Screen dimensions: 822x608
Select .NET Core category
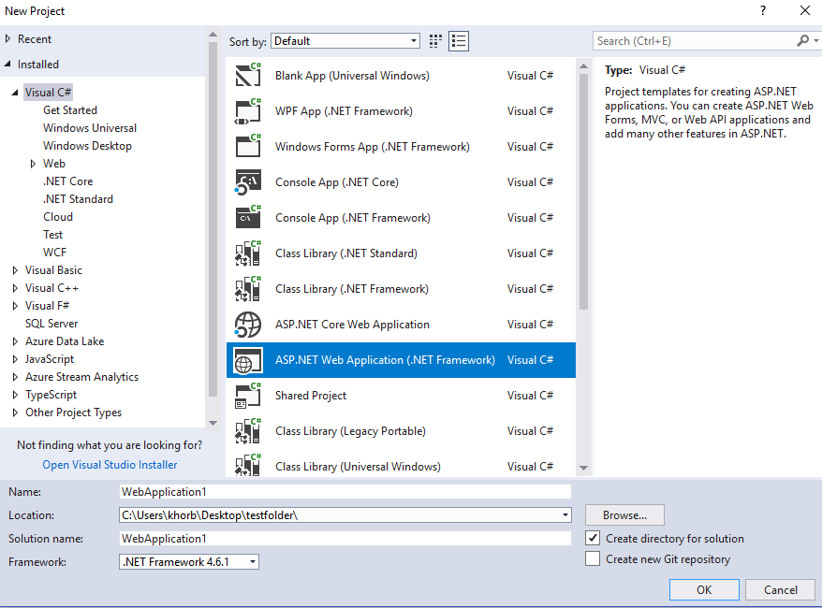[x=68, y=181]
